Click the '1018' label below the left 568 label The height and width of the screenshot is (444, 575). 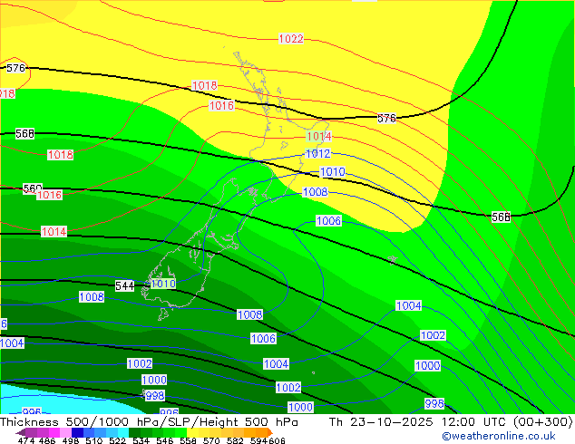(60, 155)
